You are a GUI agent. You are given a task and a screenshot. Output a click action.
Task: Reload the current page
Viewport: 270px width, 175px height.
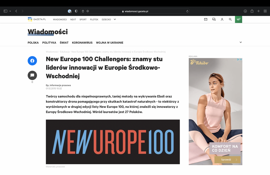pos(187,11)
